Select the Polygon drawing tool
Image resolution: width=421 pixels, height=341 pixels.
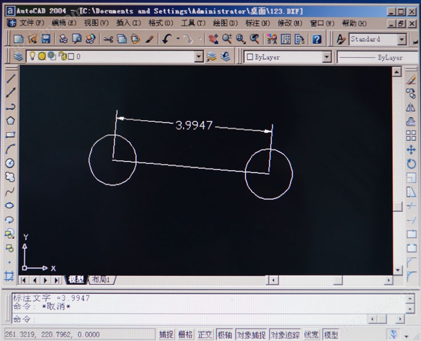[x=10, y=121]
